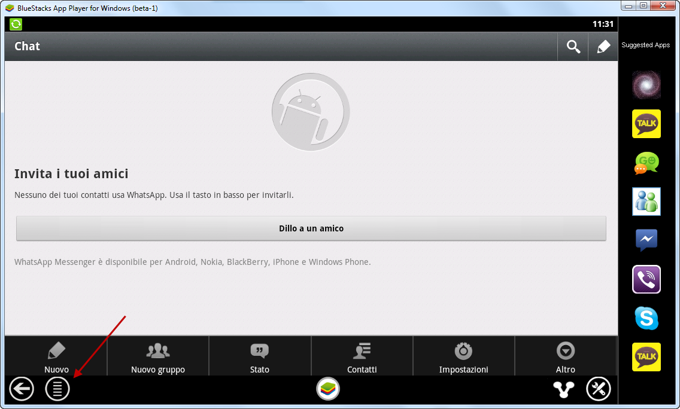Screen dimensions: 680x409
Task: Click the galaxy suggested app thumbnail
Action: pyautogui.click(x=646, y=85)
